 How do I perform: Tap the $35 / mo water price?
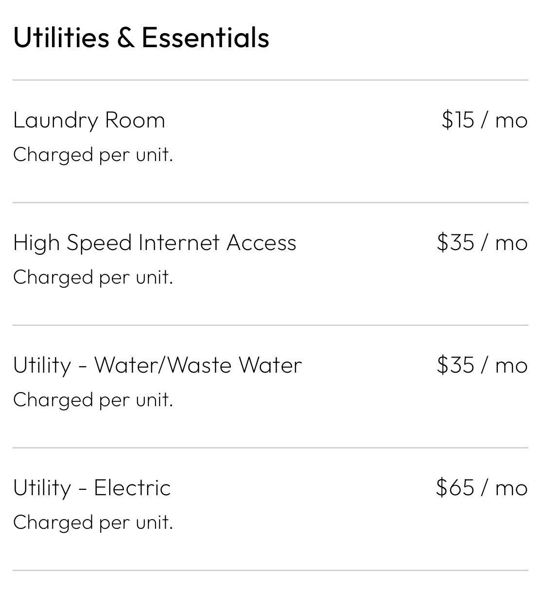click(482, 364)
